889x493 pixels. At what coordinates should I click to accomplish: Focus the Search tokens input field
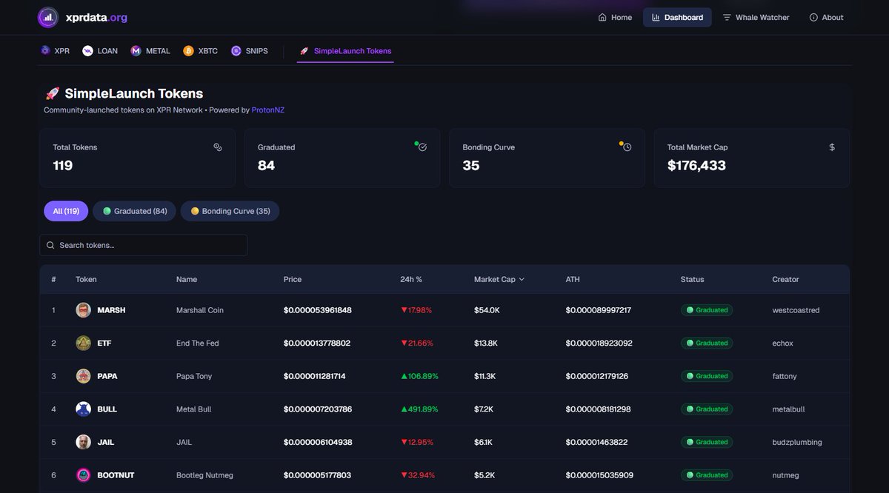pyautogui.click(x=143, y=245)
